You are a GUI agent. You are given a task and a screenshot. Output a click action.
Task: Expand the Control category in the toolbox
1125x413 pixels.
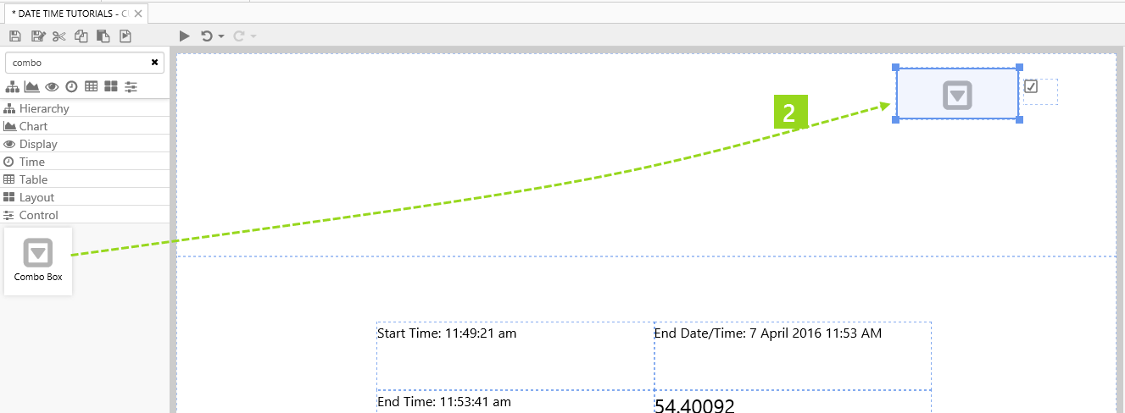click(x=38, y=215)
